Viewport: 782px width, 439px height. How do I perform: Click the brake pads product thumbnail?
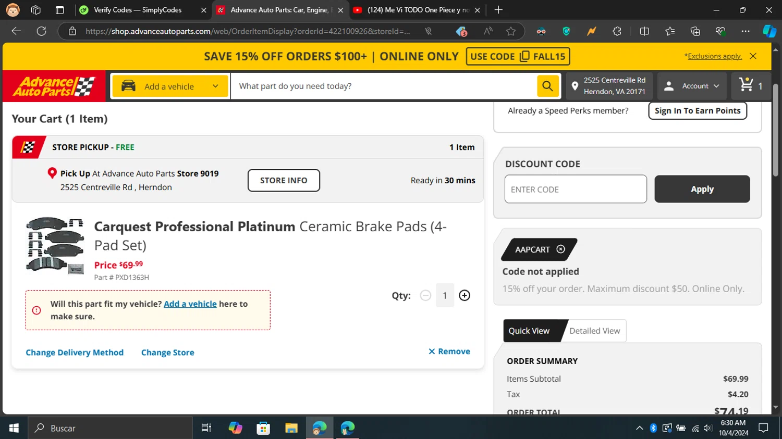pyautogui.click(x=55, y=245)
